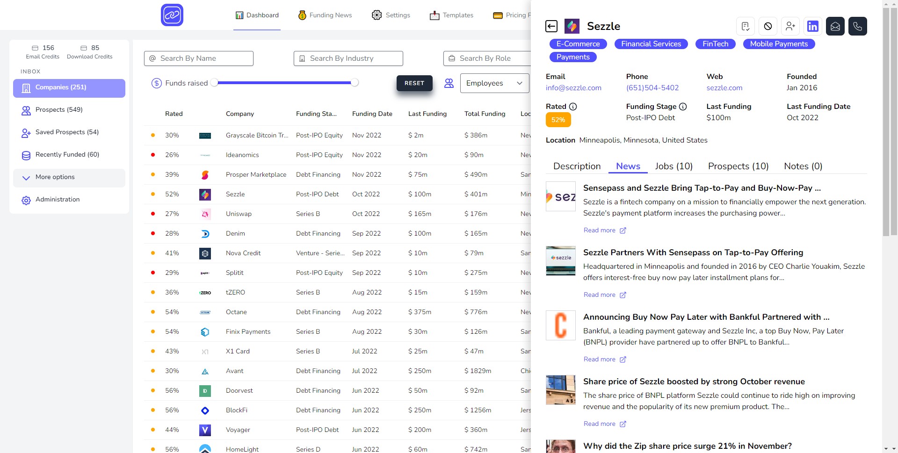Open Saved Prospects (54) in sidebar
This screenshot has height=453, width=898.
[x=69, y=133]
